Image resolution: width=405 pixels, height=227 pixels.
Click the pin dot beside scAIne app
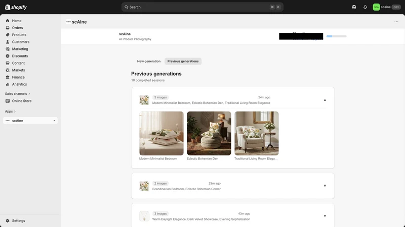click(54, 121)
